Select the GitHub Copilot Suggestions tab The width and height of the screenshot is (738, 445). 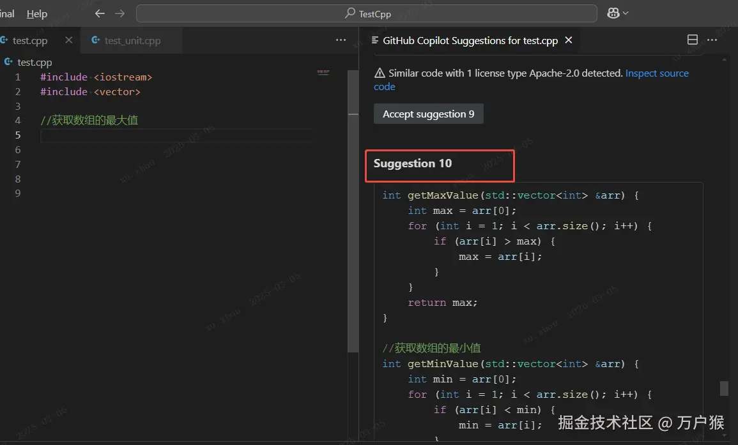[x=470, y=40]
